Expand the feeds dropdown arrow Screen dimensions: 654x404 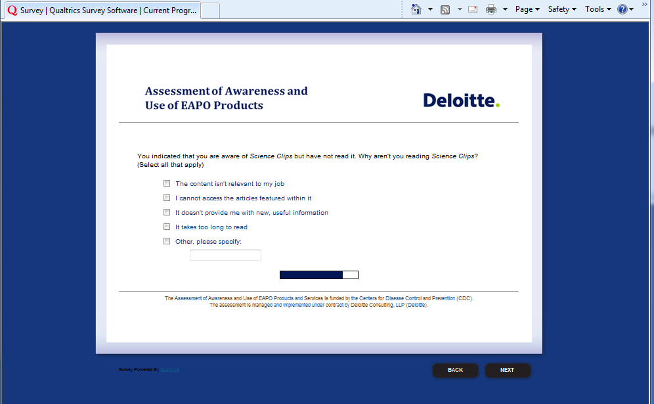(460, 9)
